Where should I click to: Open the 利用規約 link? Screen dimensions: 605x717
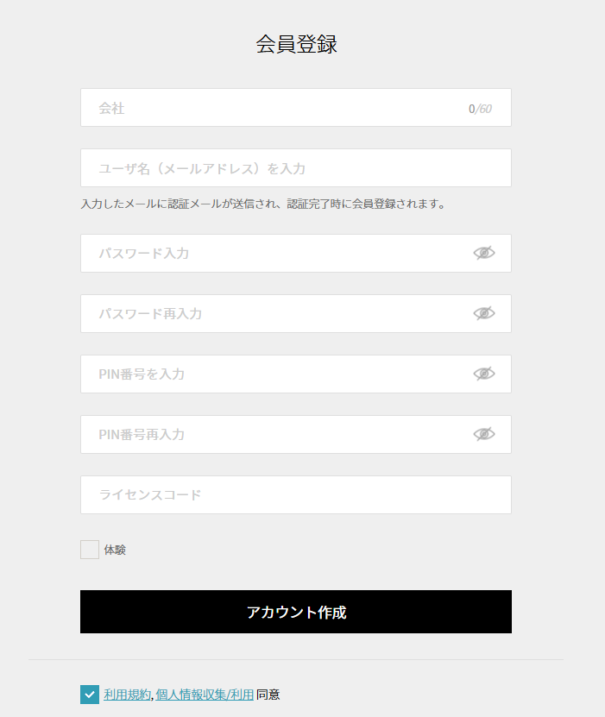[x=127, y=695]
